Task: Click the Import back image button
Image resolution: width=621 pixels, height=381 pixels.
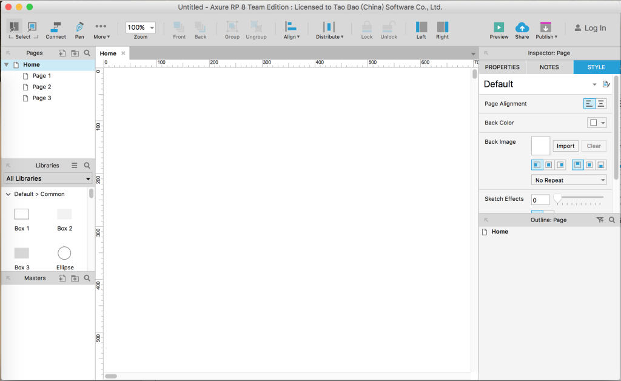Action: pyautogui.click(x=565, y=146)
